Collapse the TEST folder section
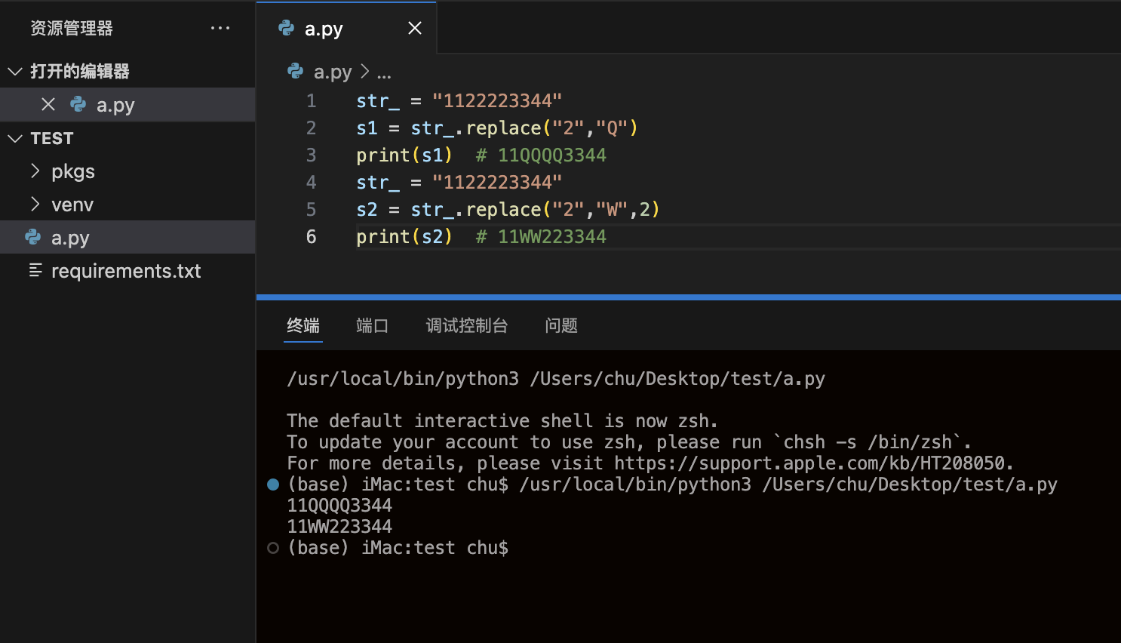Screen dimensions: 1121x643 [x=15, y=139]
